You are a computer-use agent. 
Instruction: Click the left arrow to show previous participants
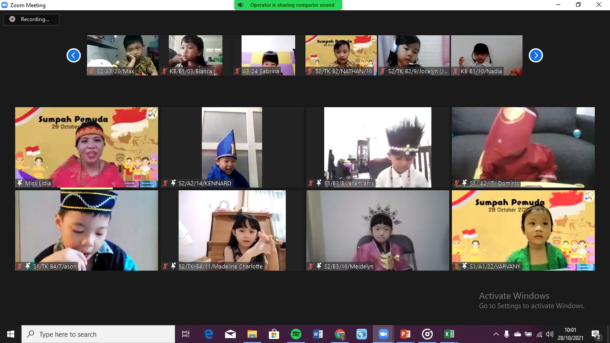[x=74, y=55]
